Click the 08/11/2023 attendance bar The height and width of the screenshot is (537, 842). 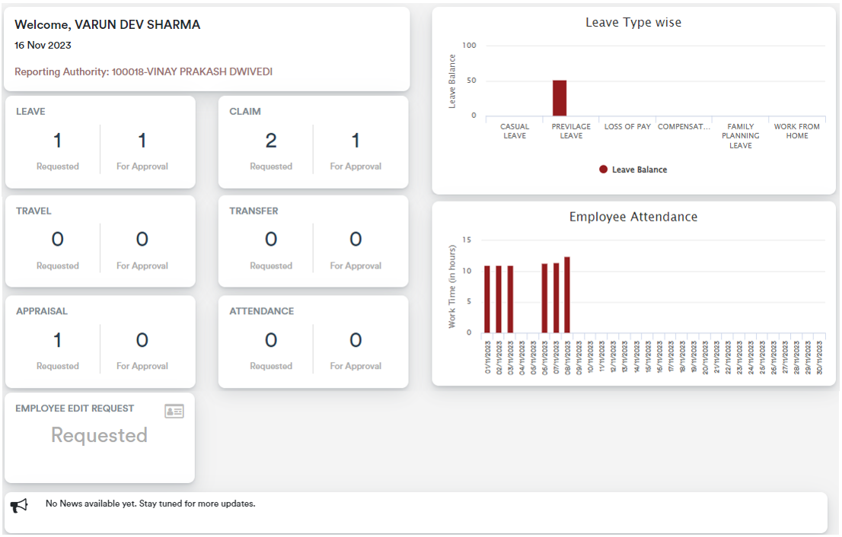[567, 295]
